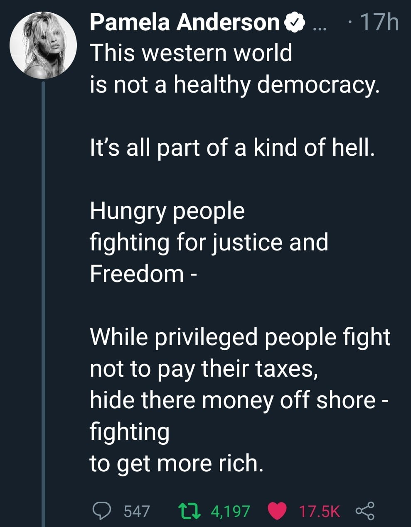Click the truncated handle ellipsis after the name

(x=320, y=25)
